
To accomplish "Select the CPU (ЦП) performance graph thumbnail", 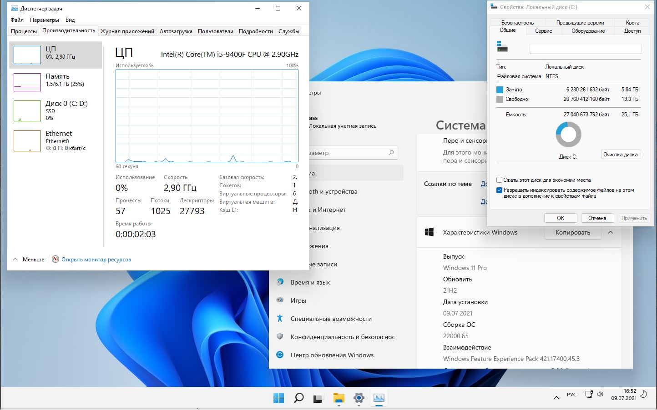I will click(x=27, y=55).
